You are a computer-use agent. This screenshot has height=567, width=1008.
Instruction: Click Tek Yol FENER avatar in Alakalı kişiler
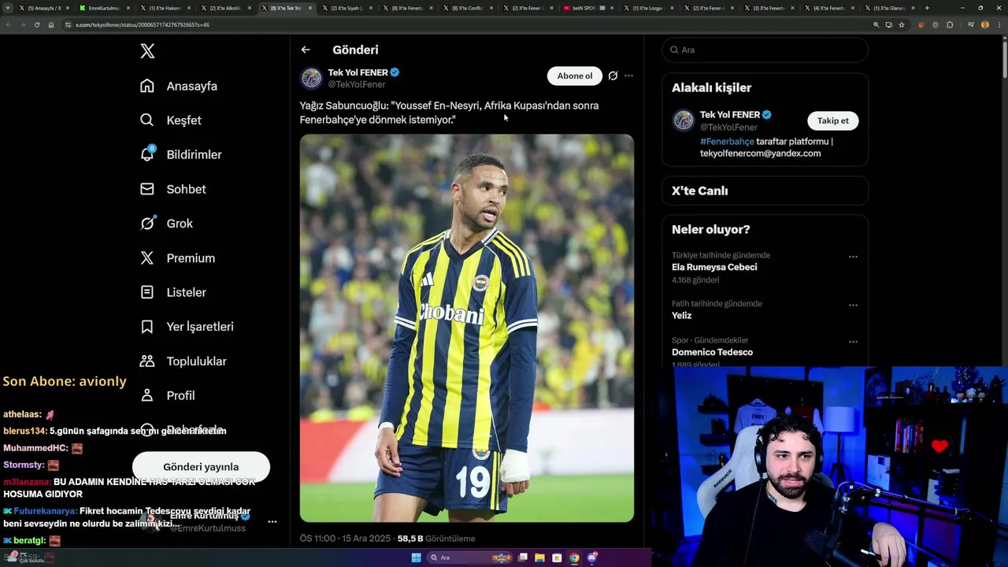pos(684,120)
